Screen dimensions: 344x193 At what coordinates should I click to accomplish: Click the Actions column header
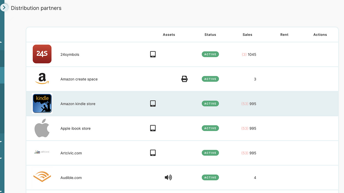(320, 35)
